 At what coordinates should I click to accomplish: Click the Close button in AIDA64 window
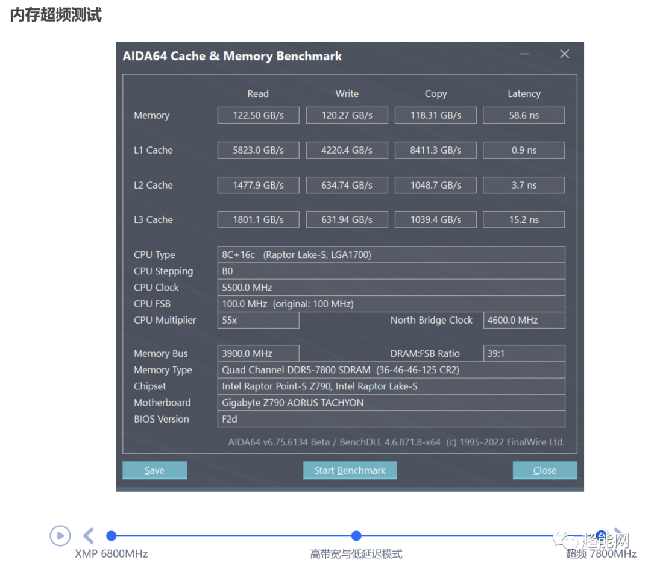pos(545,470)
